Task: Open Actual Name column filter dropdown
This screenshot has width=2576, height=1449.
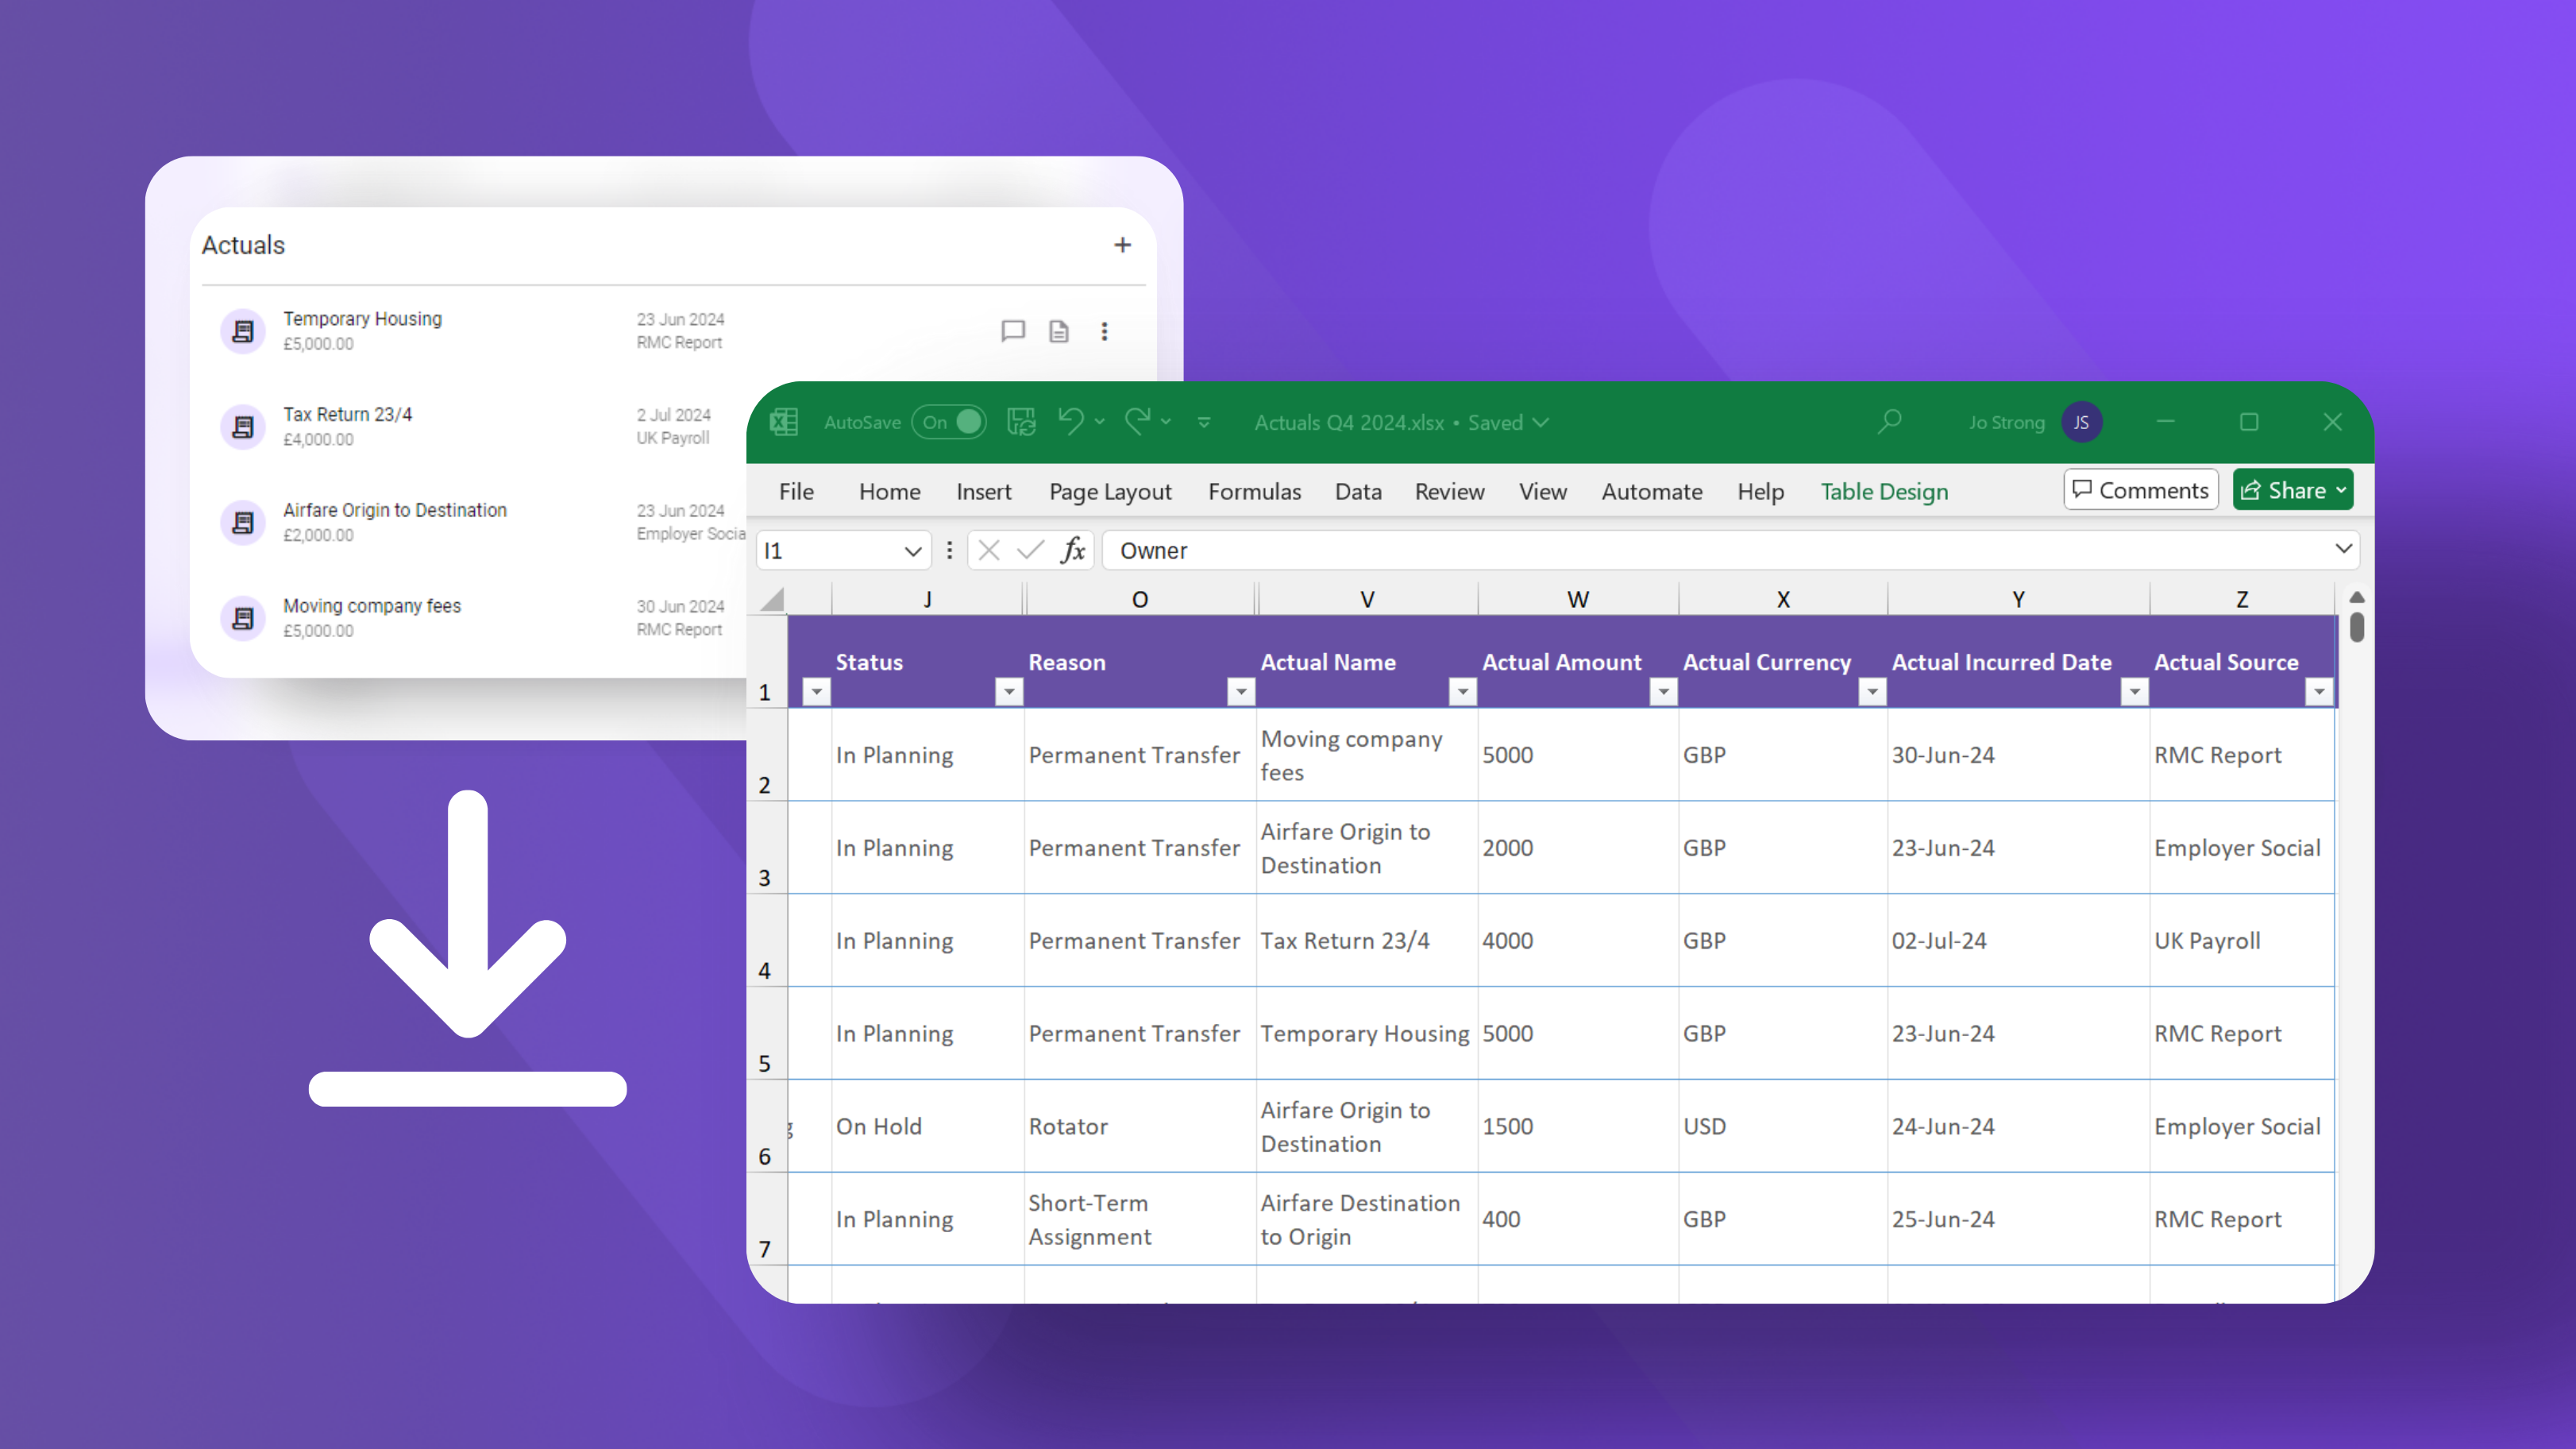Action: coord(1463,691)
